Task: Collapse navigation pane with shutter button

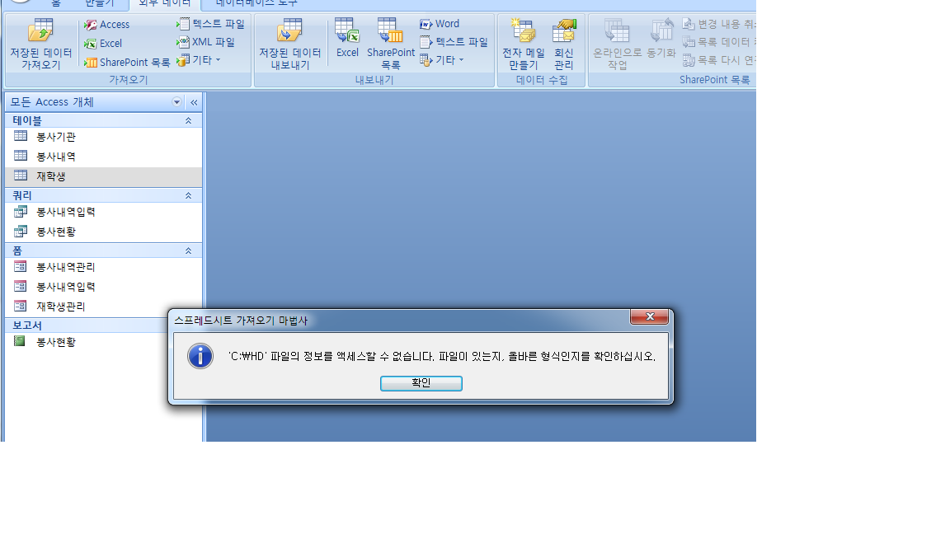Action: 194,102
